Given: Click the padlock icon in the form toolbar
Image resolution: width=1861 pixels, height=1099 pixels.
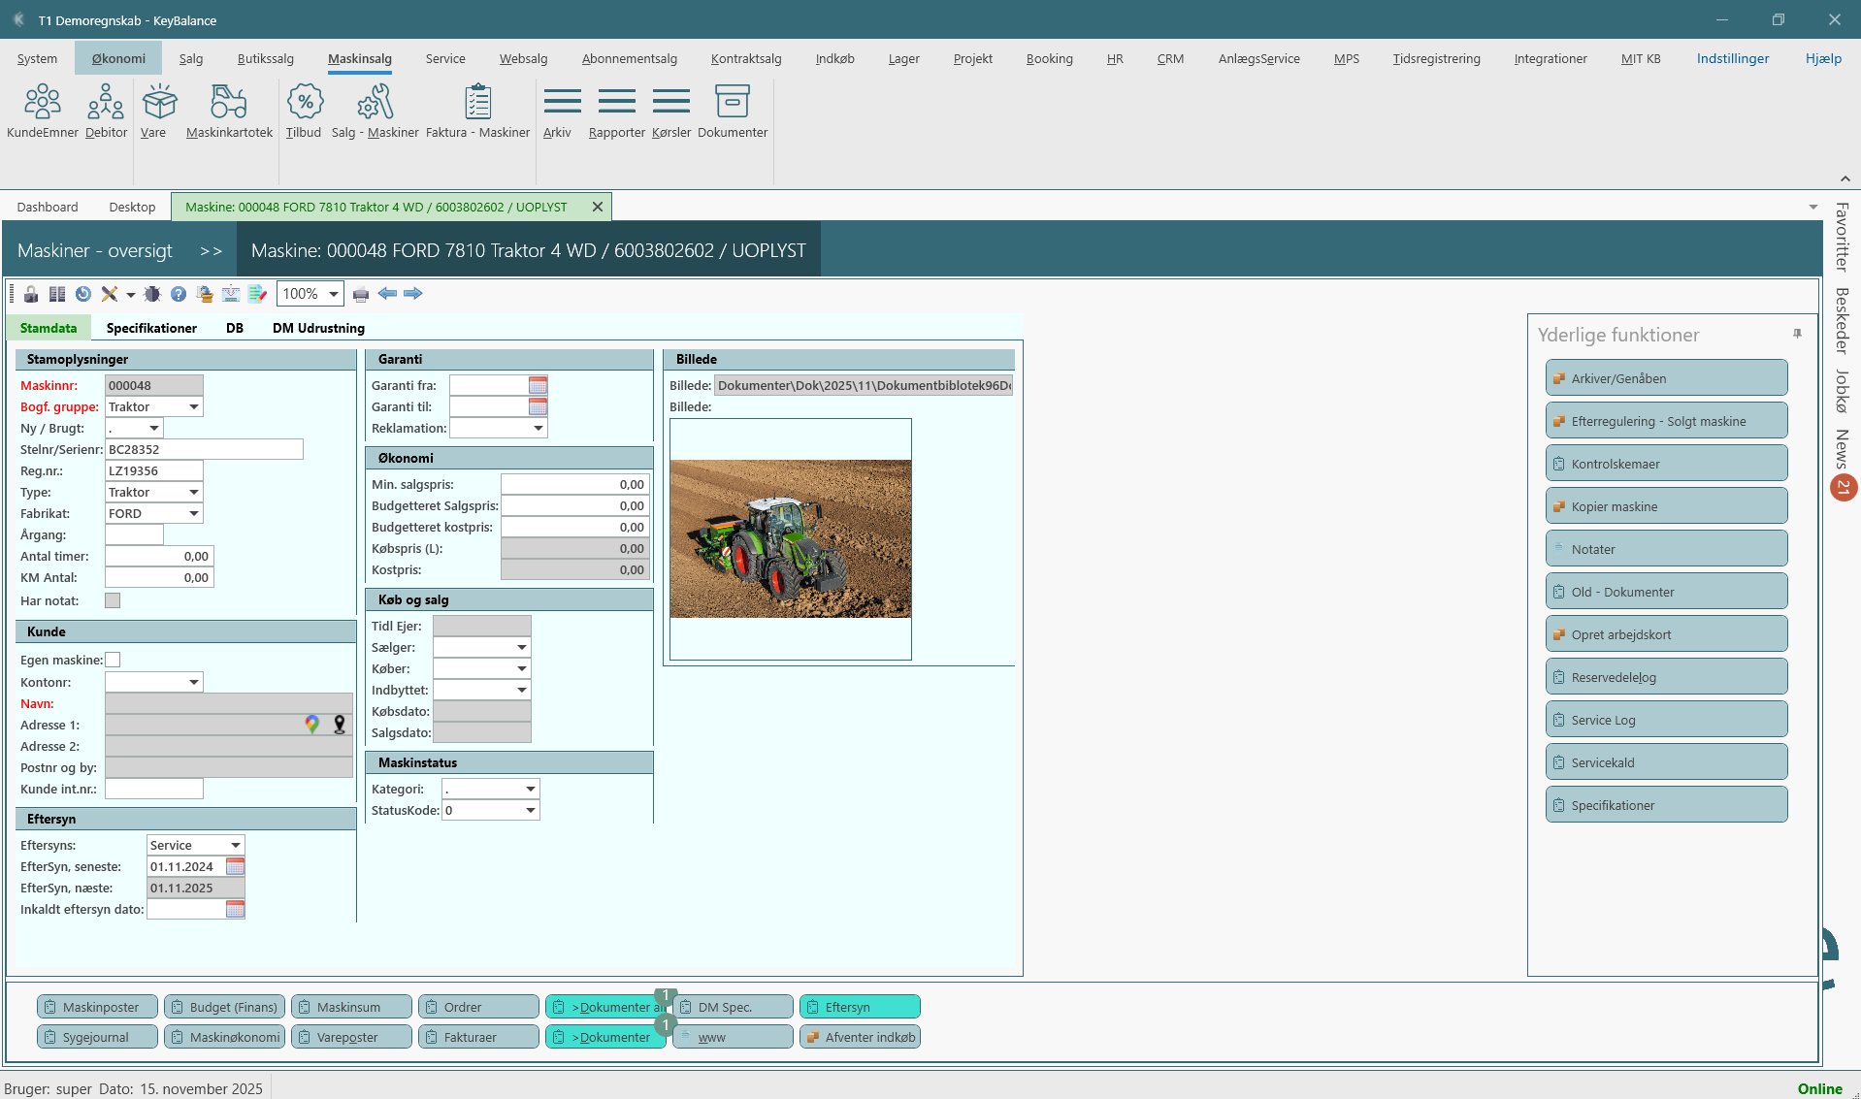Looking at the screenshot, I should (x=31, y=294).
